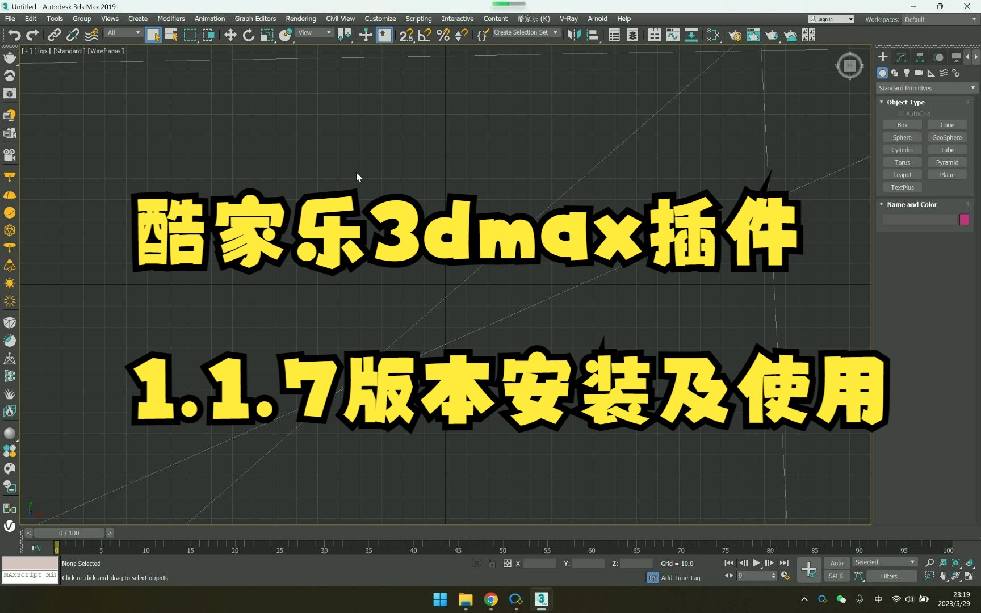The width and height of the screenshot is (981, 613).
Task: Open the selection filter All dropdown
Action: click(x=123, y=33)
